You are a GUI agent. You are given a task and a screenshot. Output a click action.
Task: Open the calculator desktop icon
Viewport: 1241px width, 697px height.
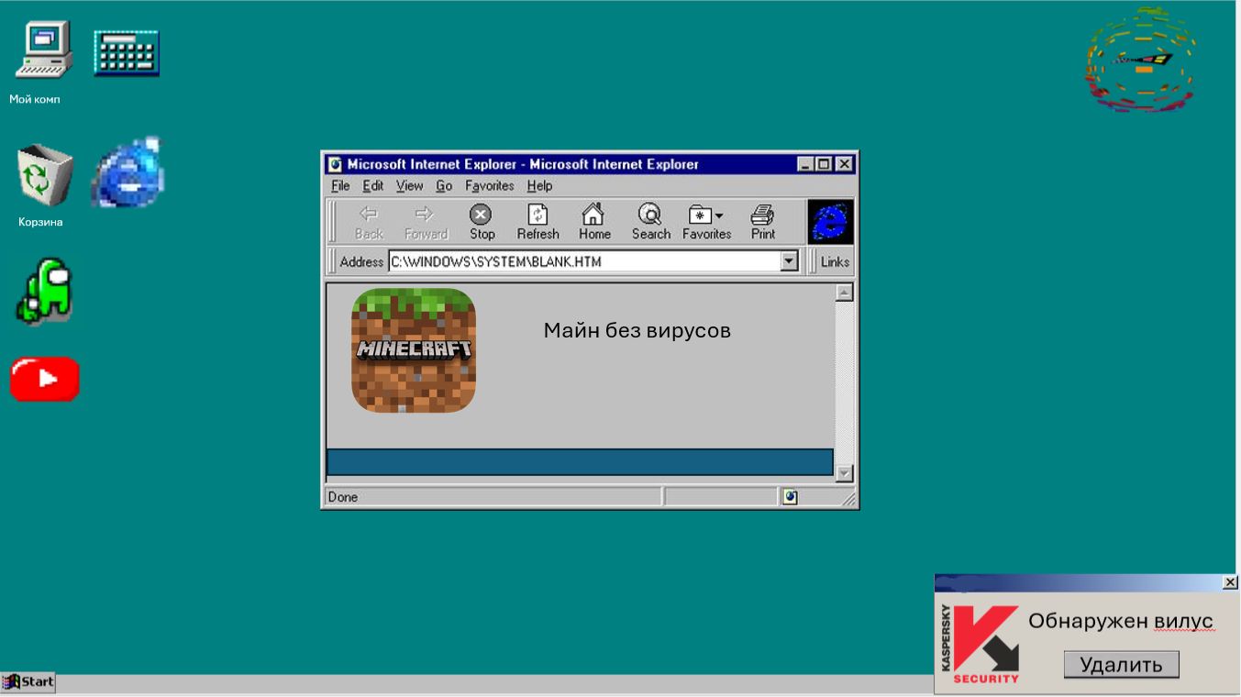coord(127,52)
